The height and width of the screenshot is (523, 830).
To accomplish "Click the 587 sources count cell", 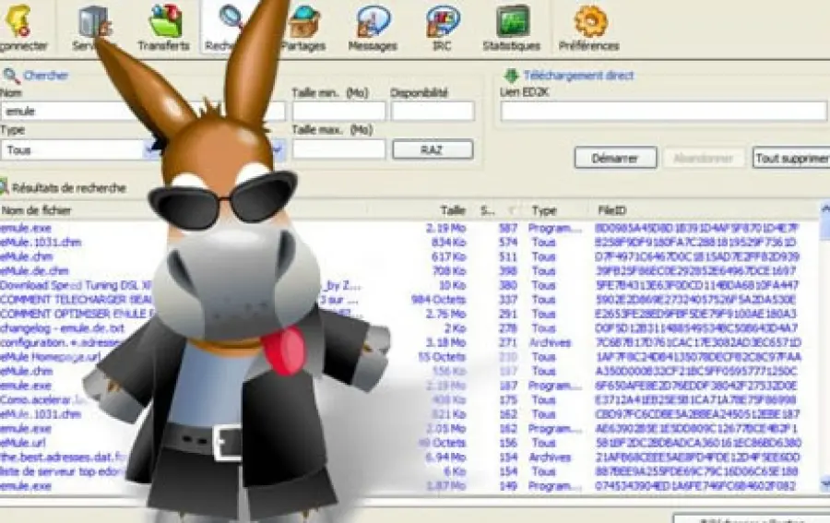I will (x=507, y=228).
